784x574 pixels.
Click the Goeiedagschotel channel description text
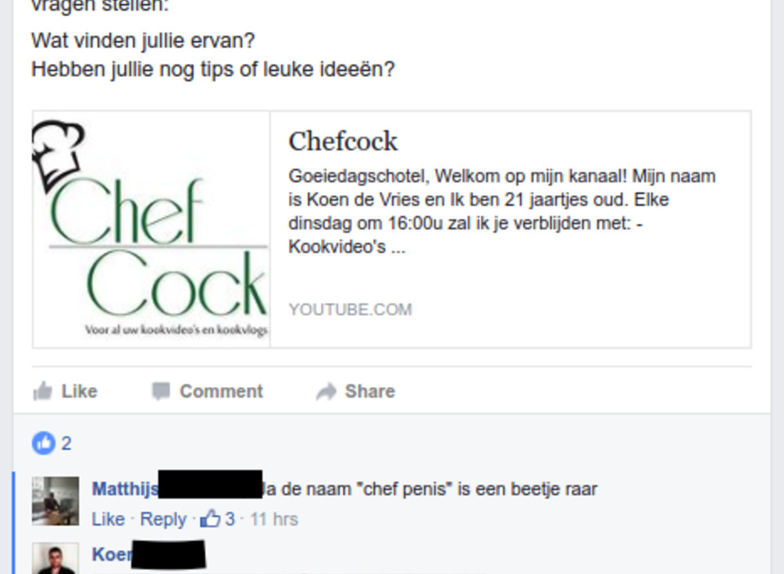coord(502,211)
